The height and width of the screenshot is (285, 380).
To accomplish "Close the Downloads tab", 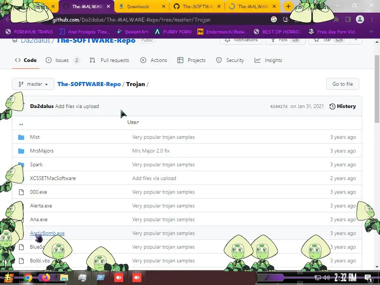I will tap(164, 7).
